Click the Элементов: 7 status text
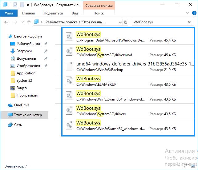The image size is (198, 170). [16, 166]
